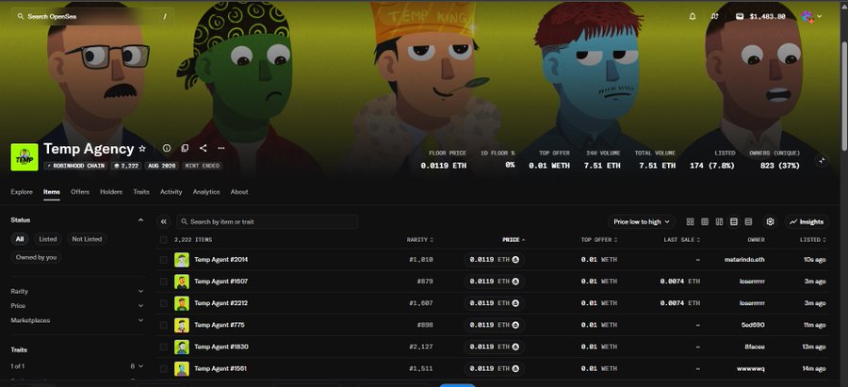Go to the Explore tab
This screenshot has height=387, width=848.
[22, 192]
